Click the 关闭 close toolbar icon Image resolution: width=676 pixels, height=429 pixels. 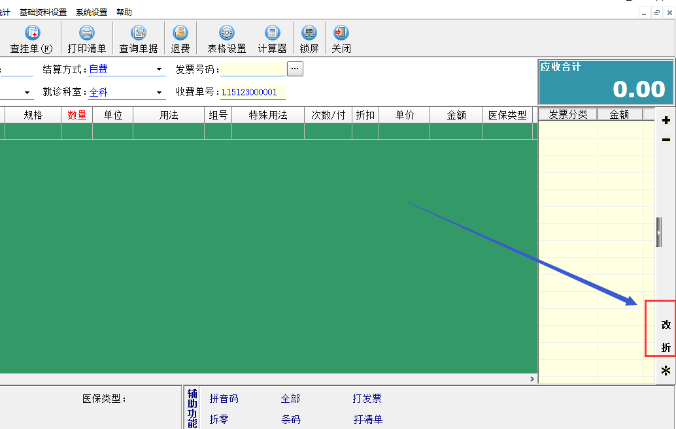(341, 33)
